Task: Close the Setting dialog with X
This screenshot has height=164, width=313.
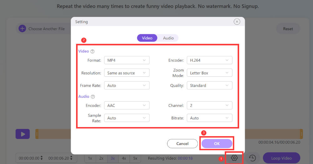Action: pyautogui.click(x=237, y=22)
